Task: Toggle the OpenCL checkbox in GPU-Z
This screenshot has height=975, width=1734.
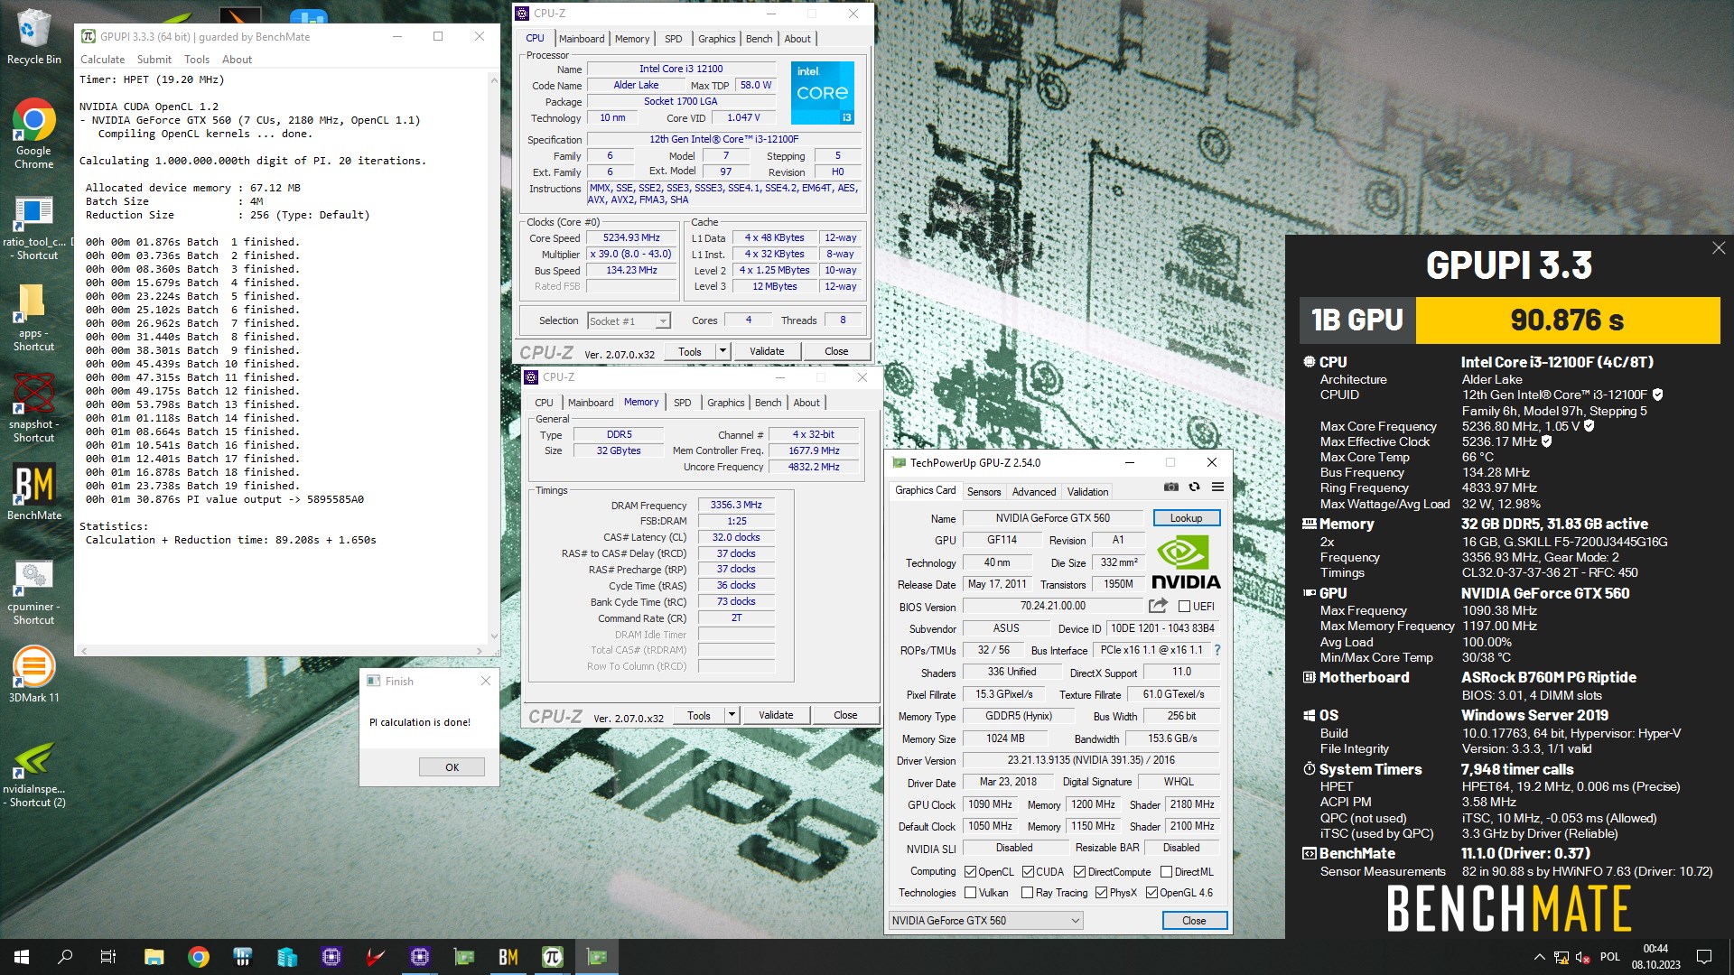Action: 970,872
